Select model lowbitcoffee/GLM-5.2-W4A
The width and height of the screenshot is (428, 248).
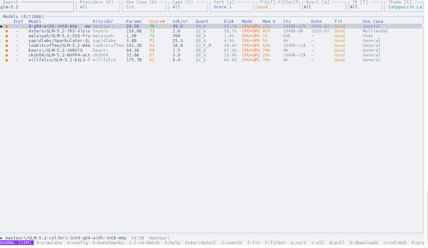[59, 46]
